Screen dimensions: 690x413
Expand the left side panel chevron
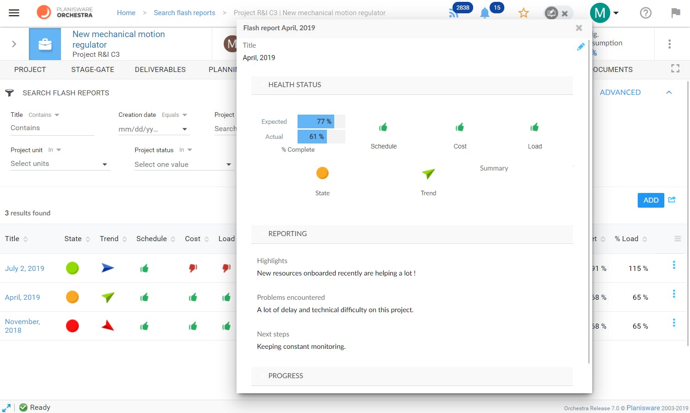(14, 44)
